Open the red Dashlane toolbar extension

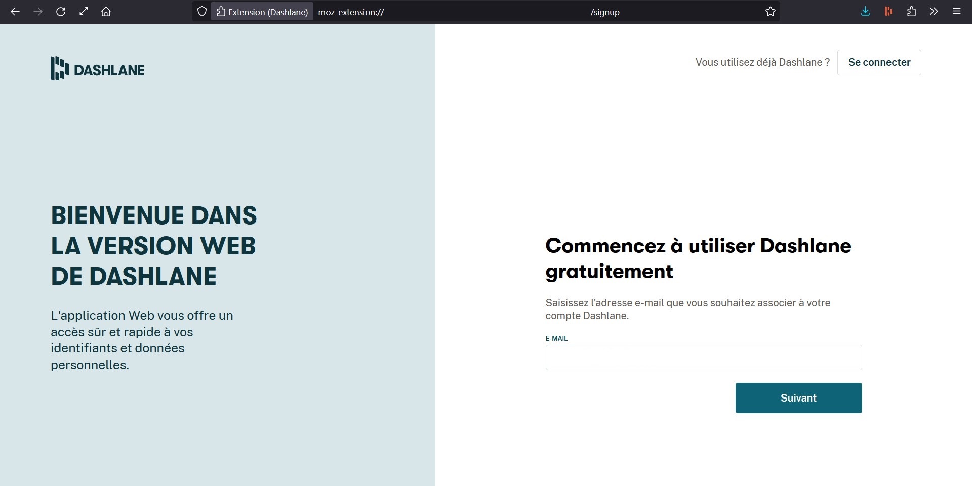pos(888,12)
